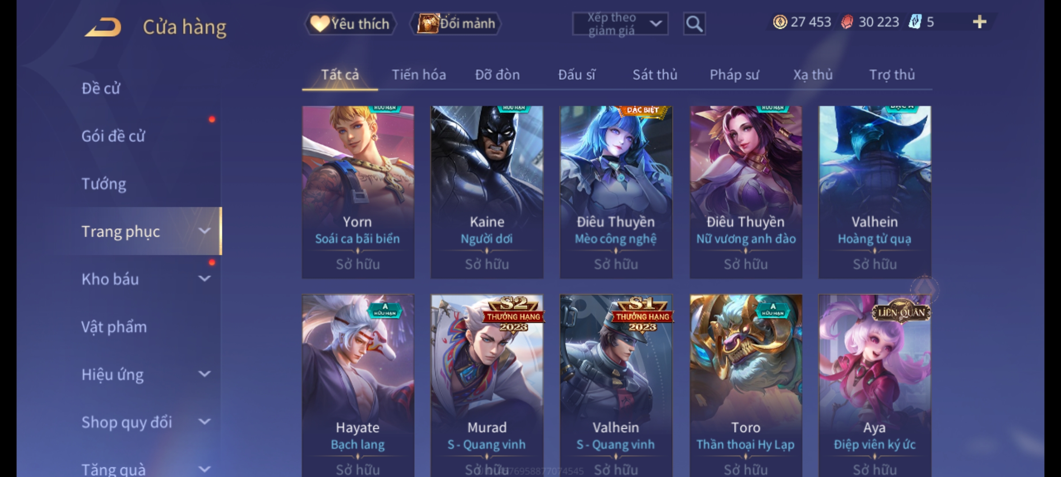Image resolution: width=1061 pixels, height=477 pixels.
Task: Tap the back arrow icon beside Cửa hàng
Action: tap(103, 27)
